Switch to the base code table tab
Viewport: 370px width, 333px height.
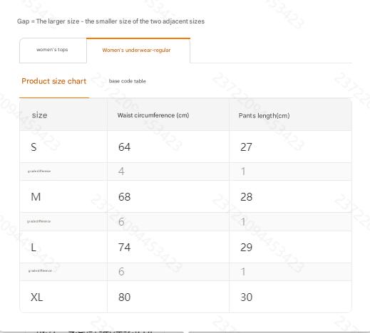(x=128, y=81)
